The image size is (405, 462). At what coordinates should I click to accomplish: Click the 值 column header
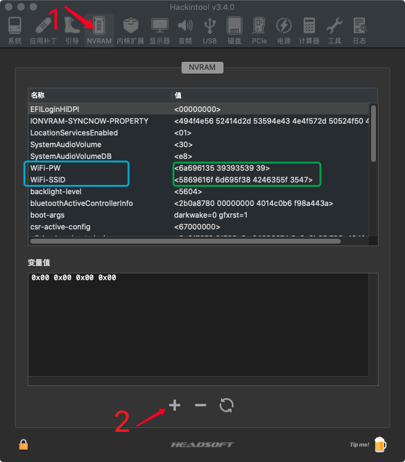274,95
